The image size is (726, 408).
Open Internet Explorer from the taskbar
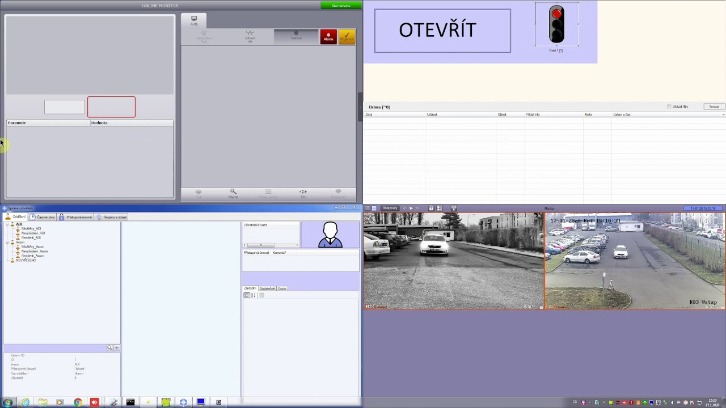pos(26,402)
